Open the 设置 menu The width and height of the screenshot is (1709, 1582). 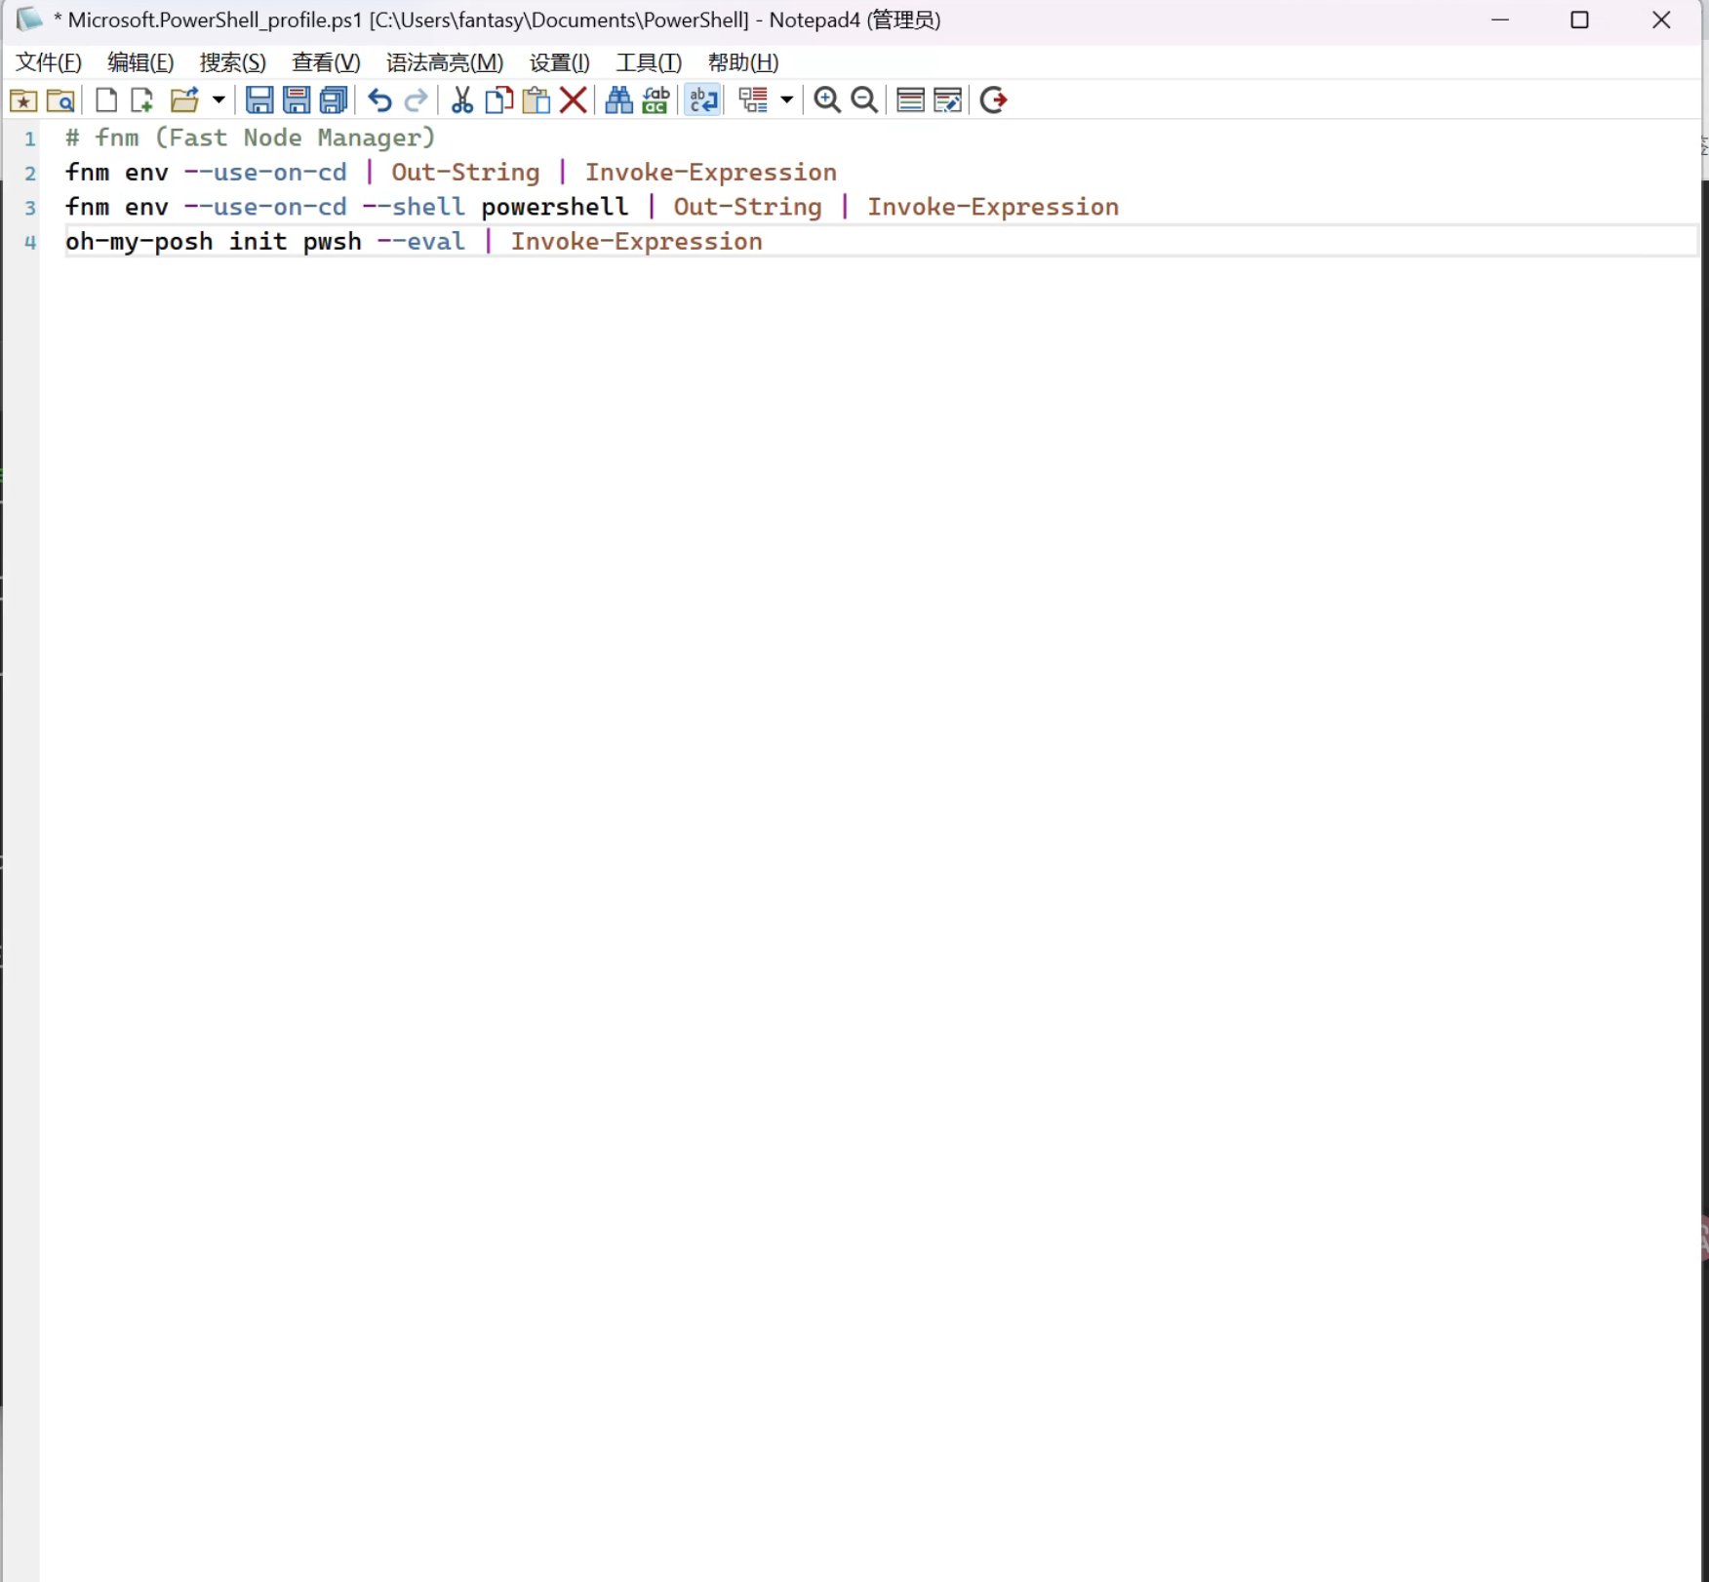(559, 62)
